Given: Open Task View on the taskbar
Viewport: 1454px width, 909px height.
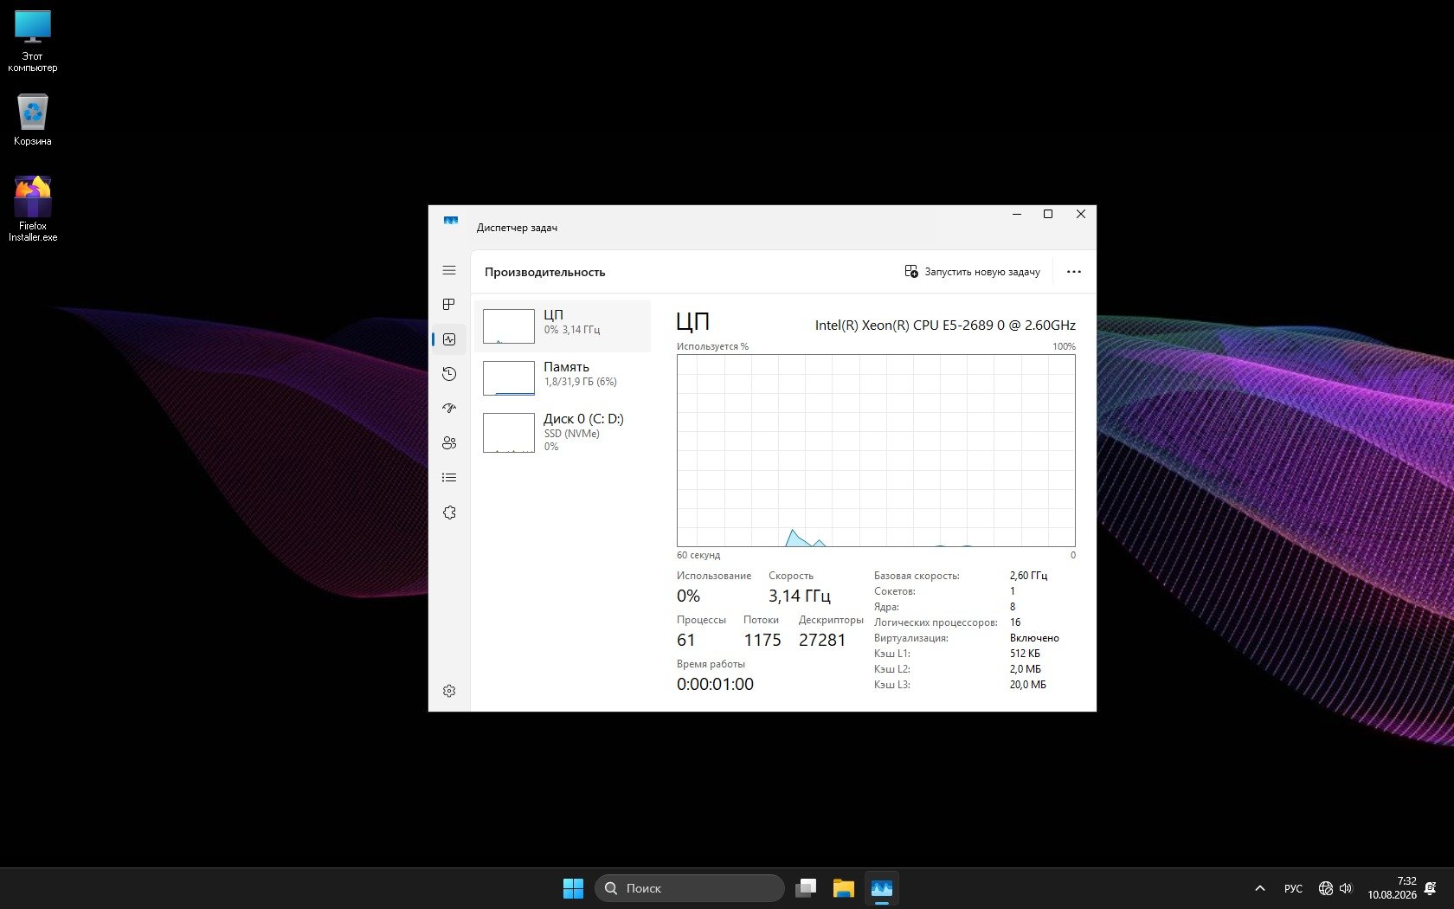Looking at the screenshot, I should 806,888.
